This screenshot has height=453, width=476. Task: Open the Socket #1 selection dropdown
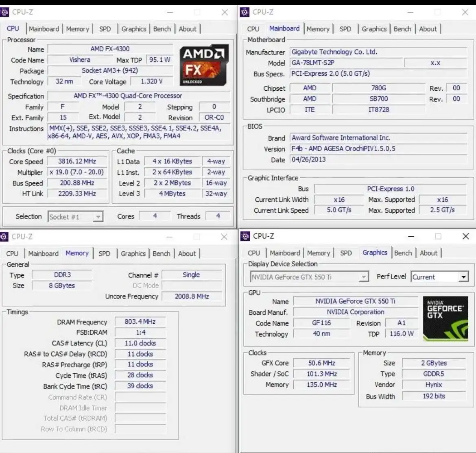pyautogui.click(x=98, y=217)
